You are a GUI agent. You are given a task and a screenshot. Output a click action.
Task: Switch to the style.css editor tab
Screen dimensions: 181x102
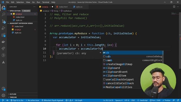point(79,7)
